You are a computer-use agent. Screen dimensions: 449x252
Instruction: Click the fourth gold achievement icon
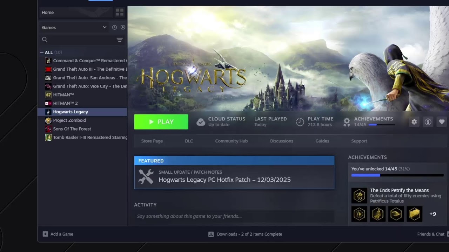(414, 214)
